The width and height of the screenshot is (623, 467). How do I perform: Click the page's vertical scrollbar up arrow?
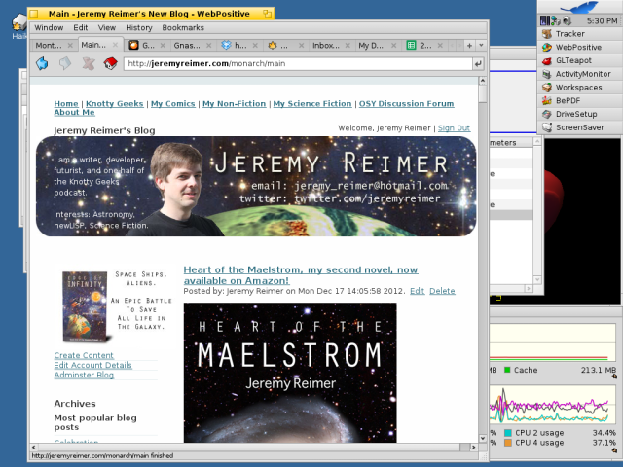483,81
